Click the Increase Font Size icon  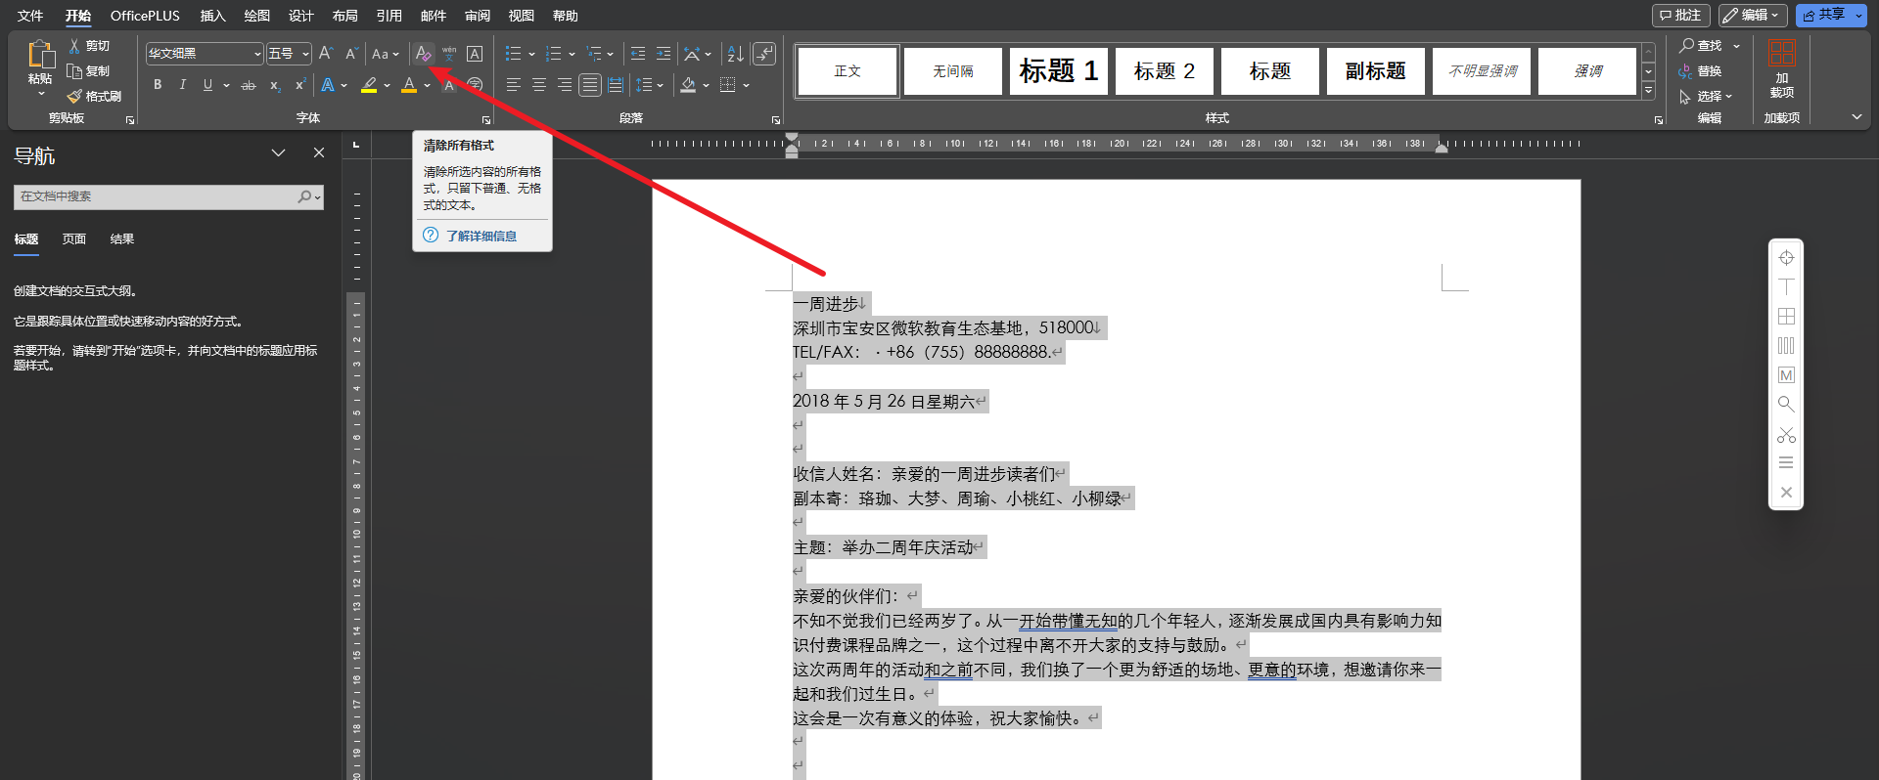pos(327,54)
